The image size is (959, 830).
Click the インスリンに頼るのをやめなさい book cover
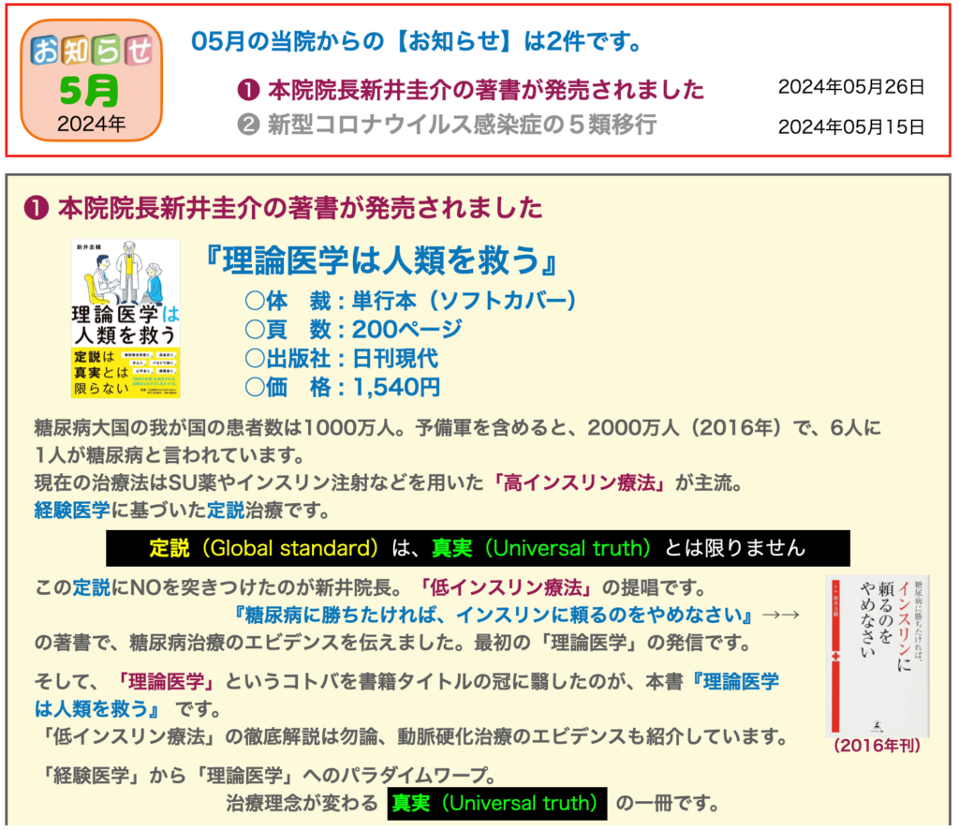(x=877, y=654)
